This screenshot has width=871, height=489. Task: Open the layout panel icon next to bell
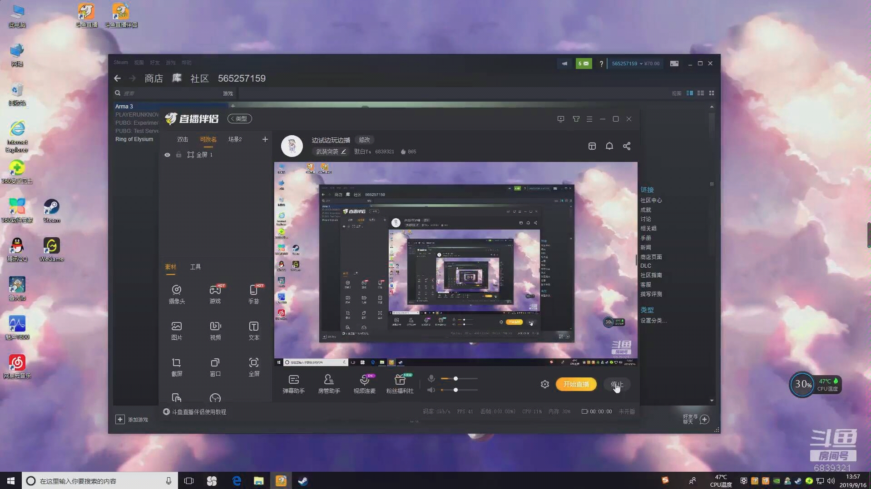click(592, 146)
